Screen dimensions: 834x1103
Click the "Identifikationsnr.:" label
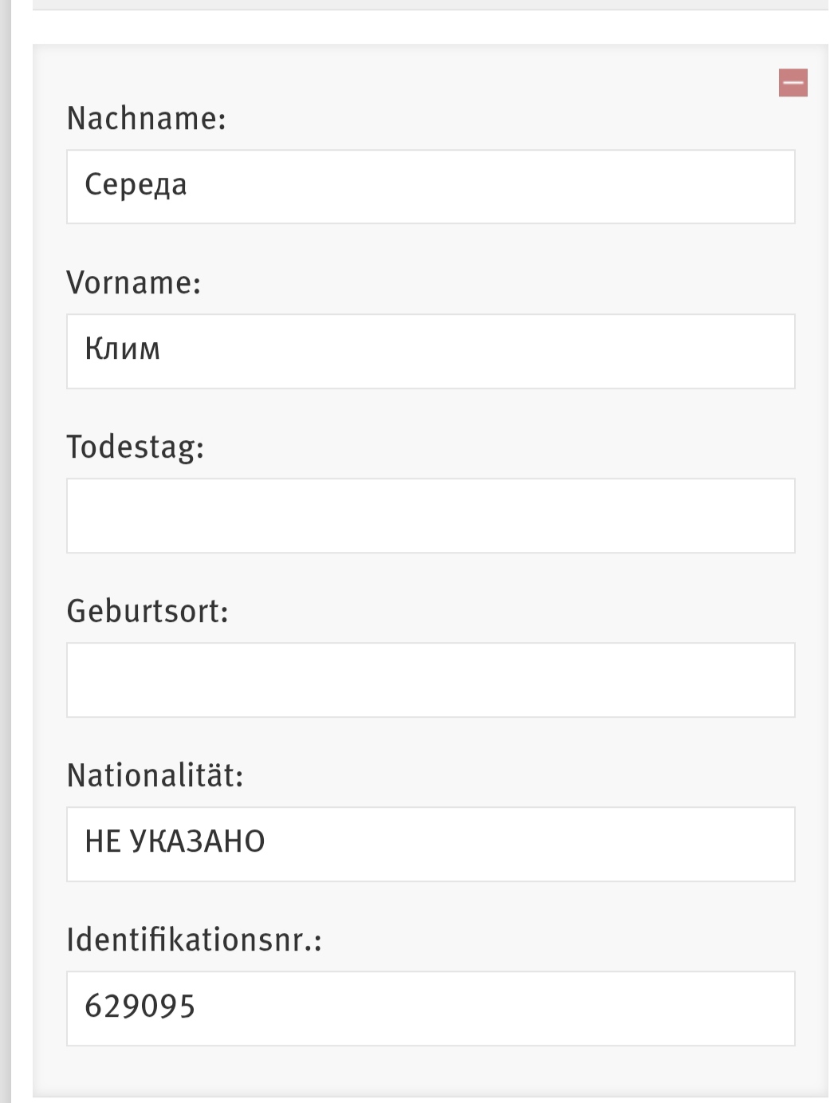click(195, 940)
